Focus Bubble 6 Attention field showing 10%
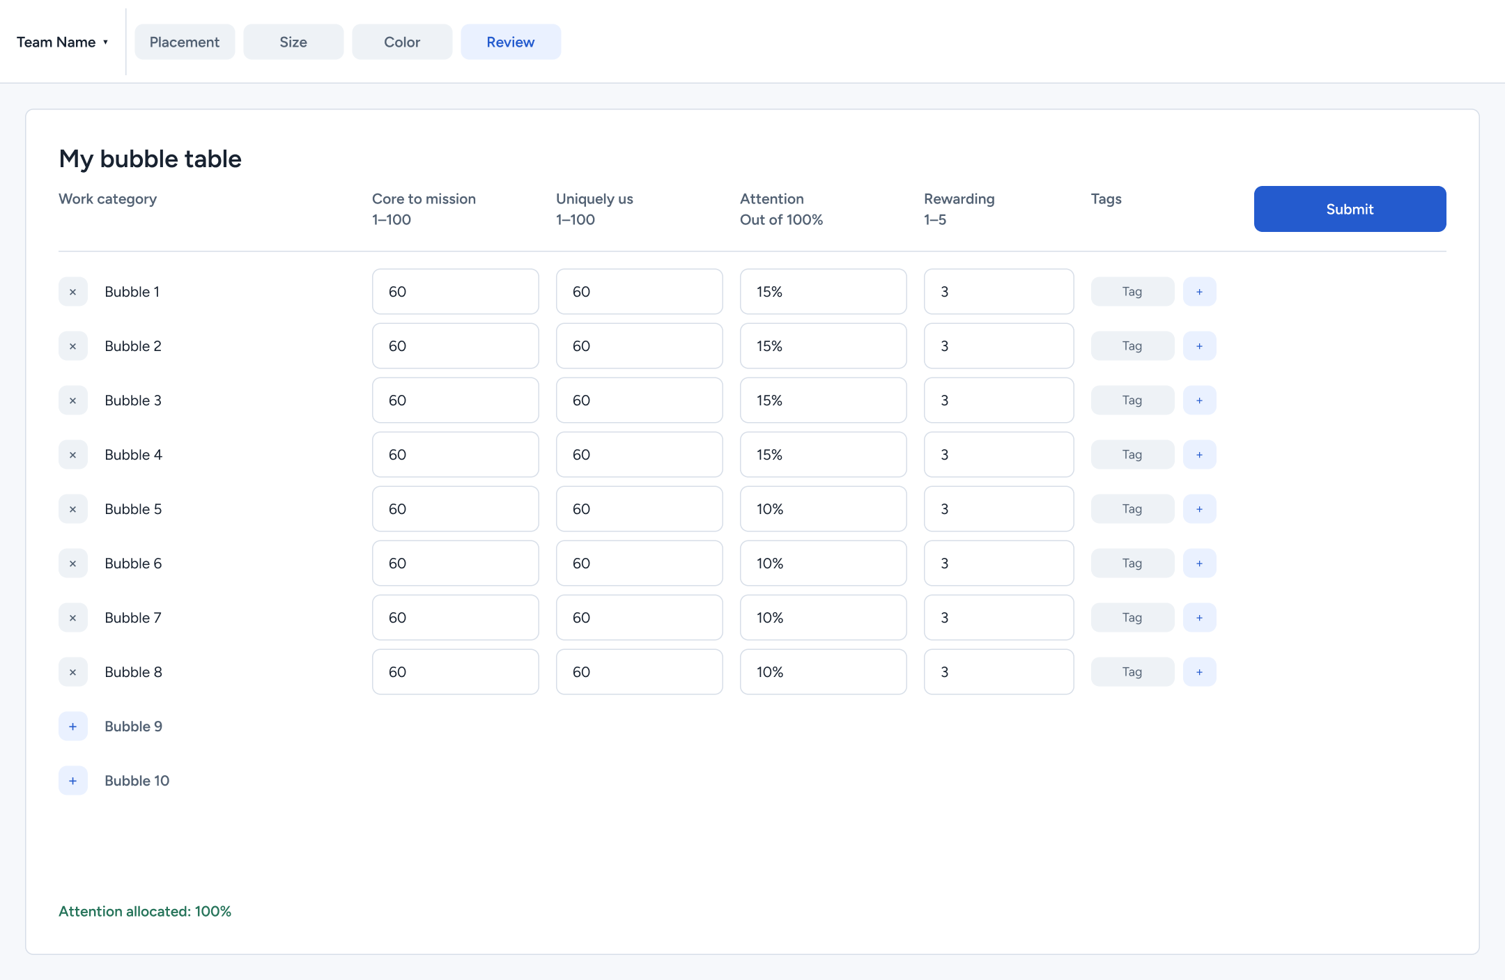The width and height of the screenshot is (1505, 980). [x=824, y=563]
